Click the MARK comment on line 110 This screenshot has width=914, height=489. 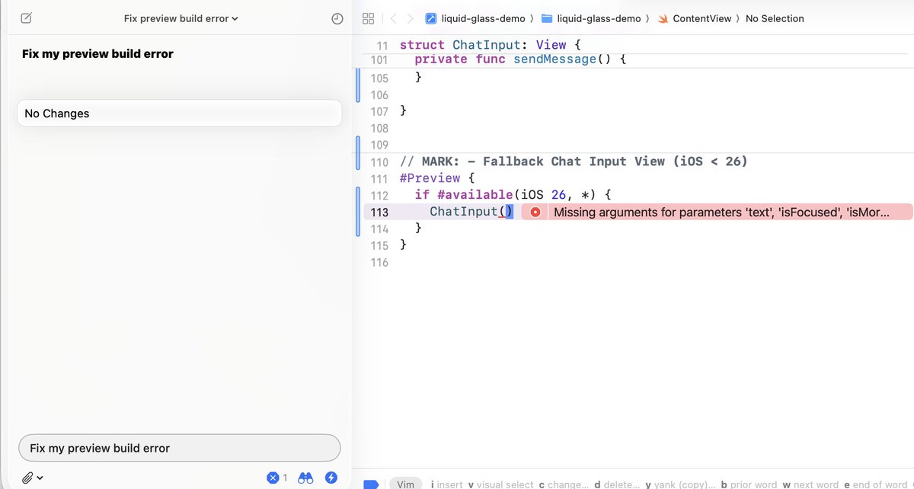pos(574,161)
